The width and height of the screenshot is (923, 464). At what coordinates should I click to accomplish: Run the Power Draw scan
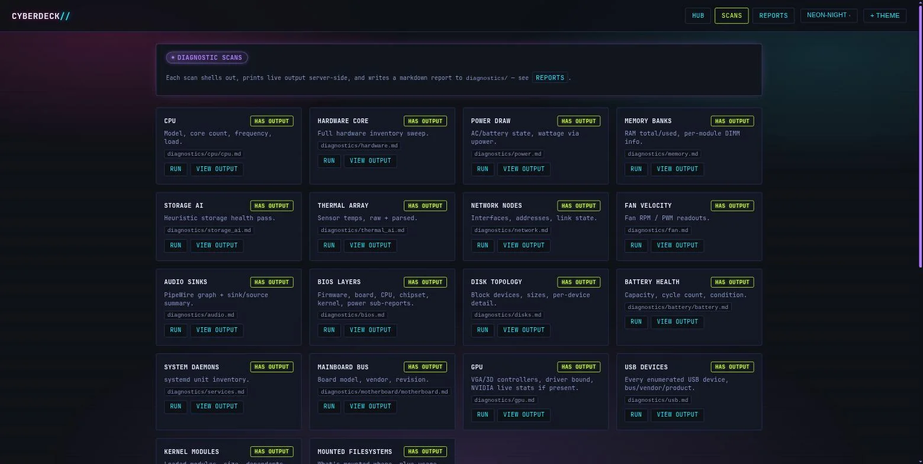coord(483,169)
